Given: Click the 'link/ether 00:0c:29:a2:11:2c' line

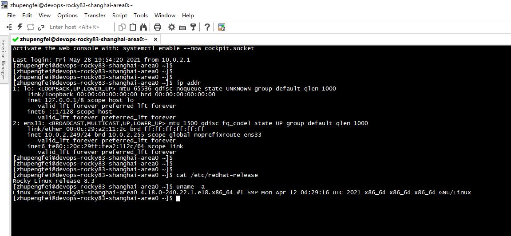Looking at the screenshot, I should pyautogui.click(x=116, y=129).
